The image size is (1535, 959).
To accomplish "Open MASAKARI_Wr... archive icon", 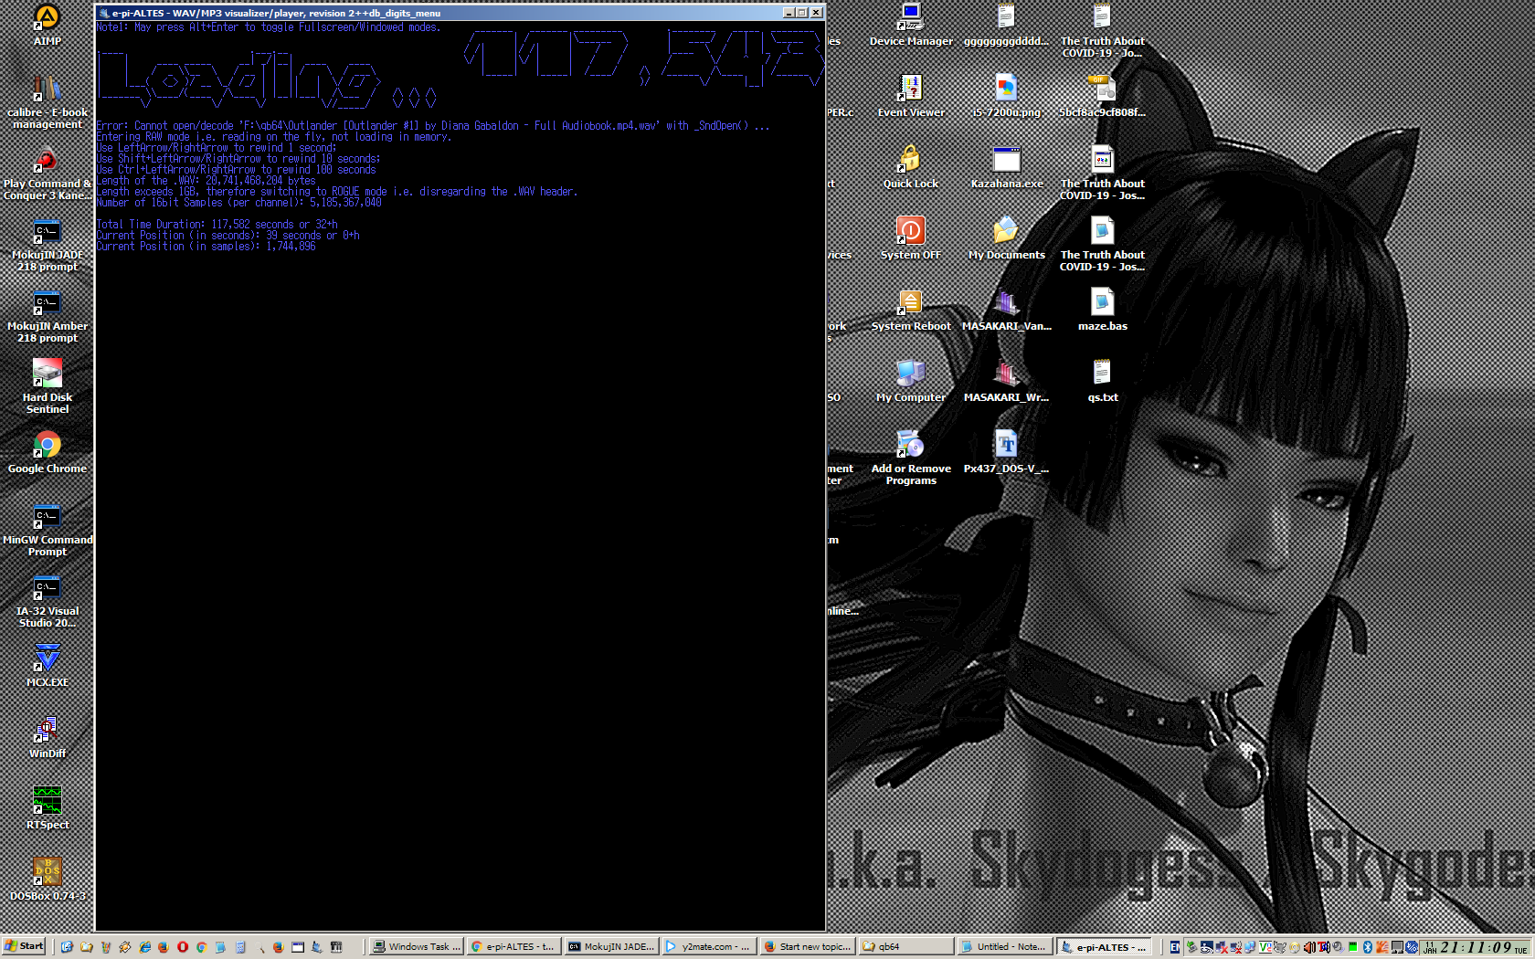I will click(1006, 380).
